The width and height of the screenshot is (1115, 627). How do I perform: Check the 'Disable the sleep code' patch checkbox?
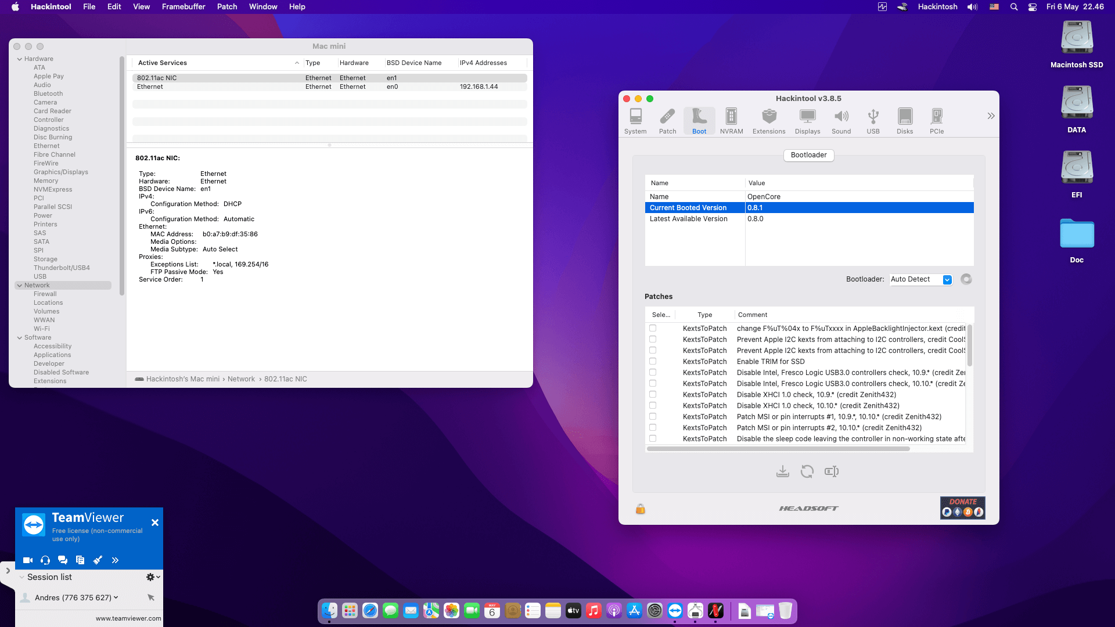[653, 438]
